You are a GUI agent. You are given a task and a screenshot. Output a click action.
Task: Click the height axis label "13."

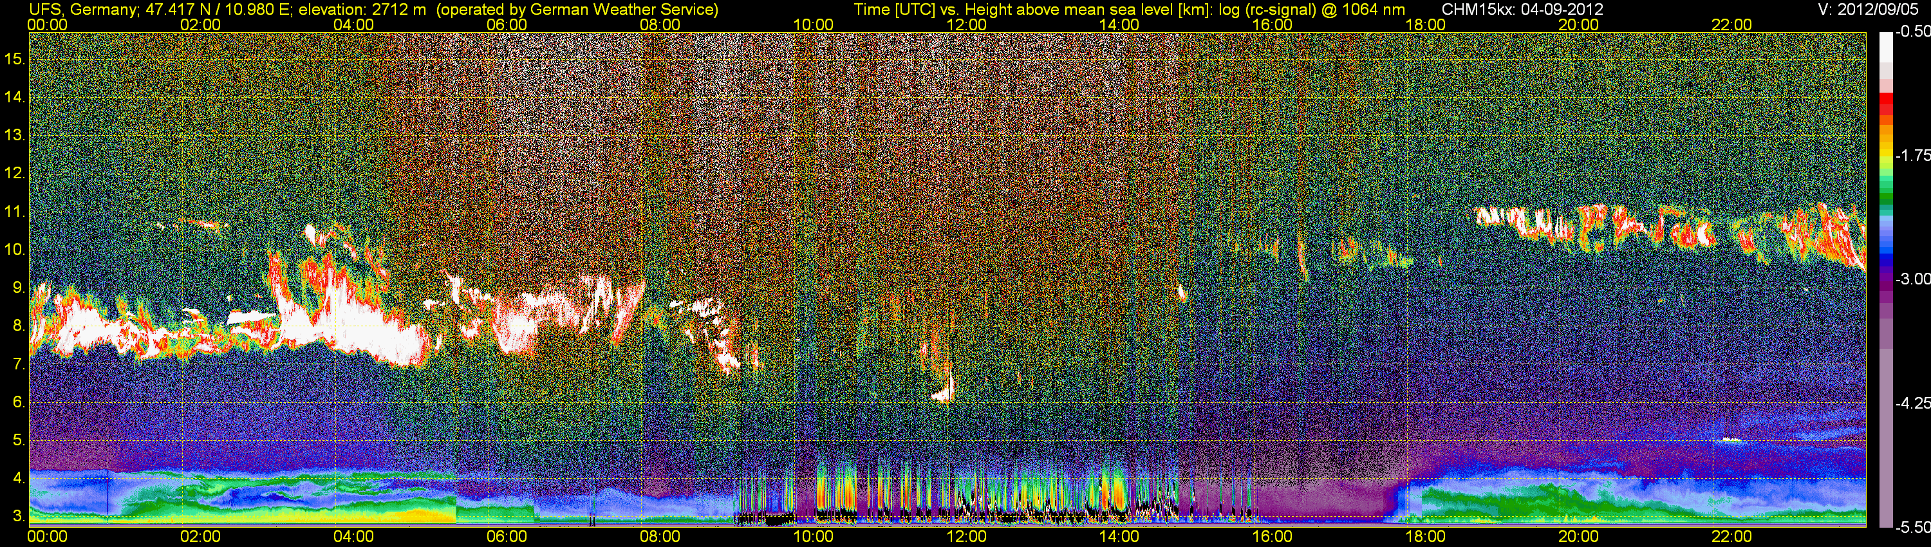pos(15,135)
